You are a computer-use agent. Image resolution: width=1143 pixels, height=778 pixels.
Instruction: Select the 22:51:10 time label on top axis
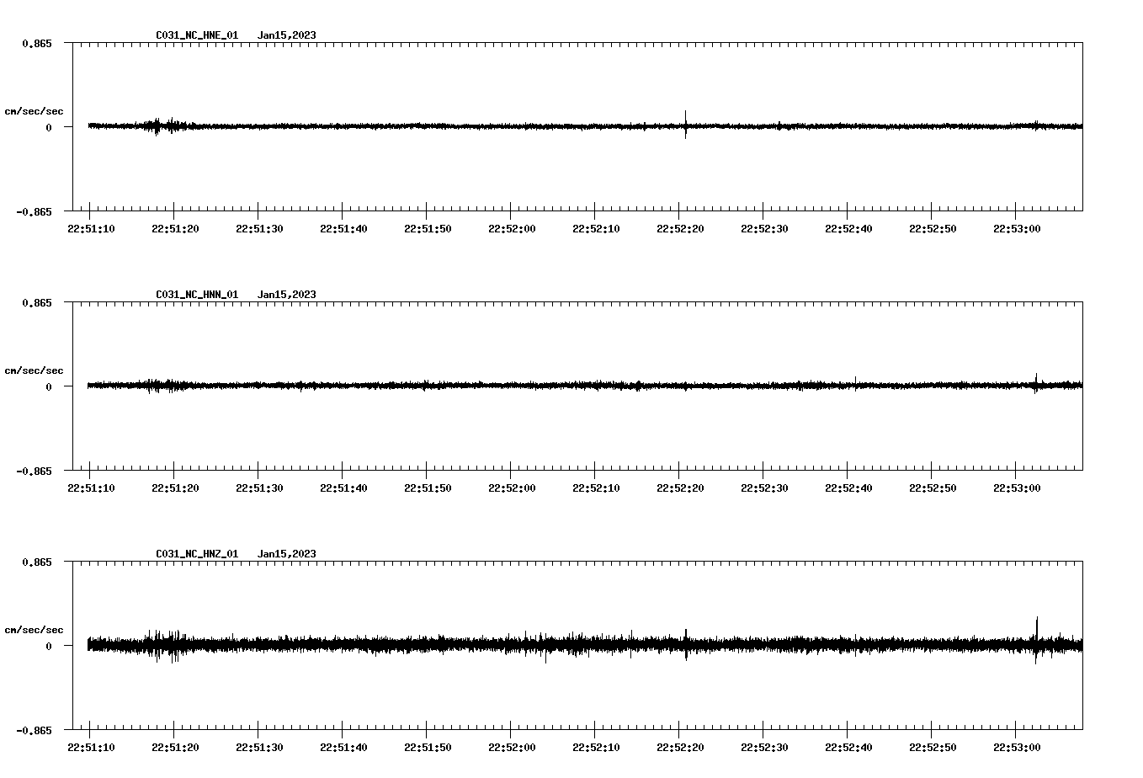tap(93, 226)
